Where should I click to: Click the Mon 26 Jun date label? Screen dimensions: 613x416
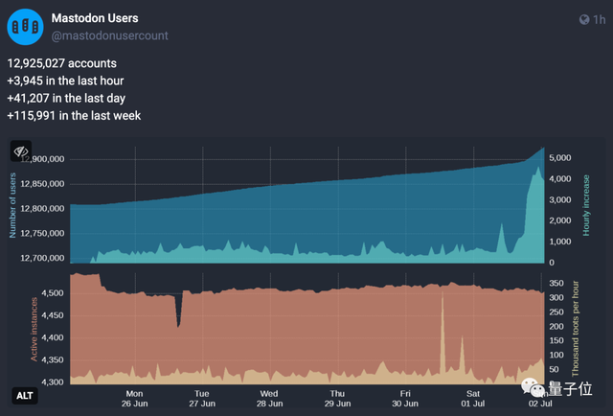[x=134, y=398]
